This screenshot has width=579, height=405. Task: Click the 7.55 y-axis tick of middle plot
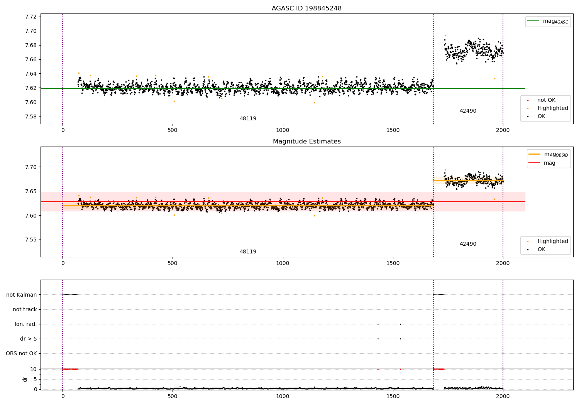point(31,240)
